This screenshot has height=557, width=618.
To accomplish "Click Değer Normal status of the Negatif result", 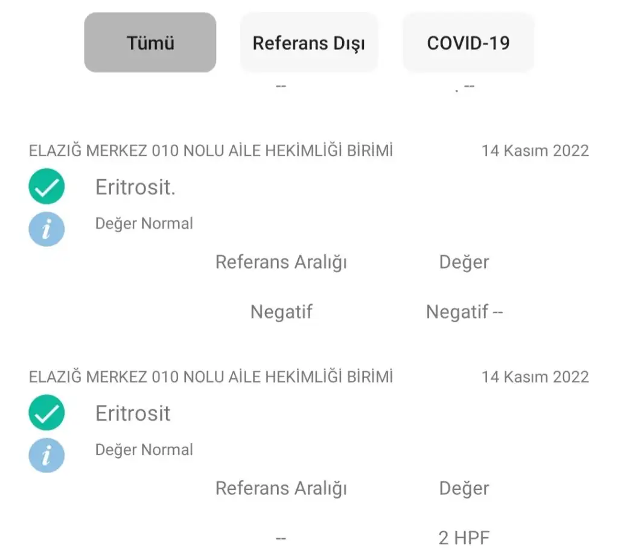I will (x=144, y=224).
